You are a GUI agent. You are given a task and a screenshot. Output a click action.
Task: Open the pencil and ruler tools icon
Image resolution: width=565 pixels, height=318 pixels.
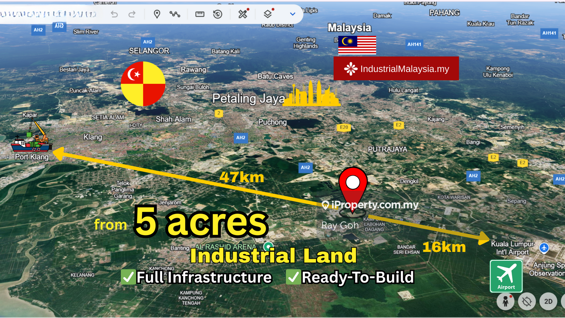click(243, 15)
